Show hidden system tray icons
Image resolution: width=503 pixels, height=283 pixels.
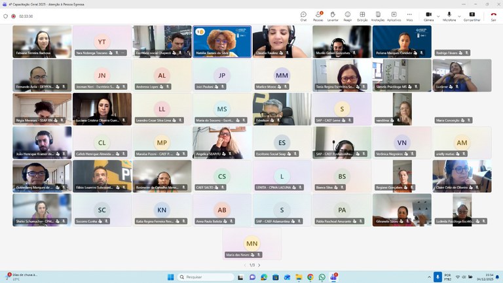429,277
